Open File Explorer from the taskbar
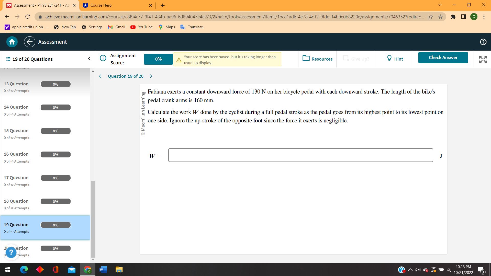Viewport: 491px width, 276px height. 119,270
